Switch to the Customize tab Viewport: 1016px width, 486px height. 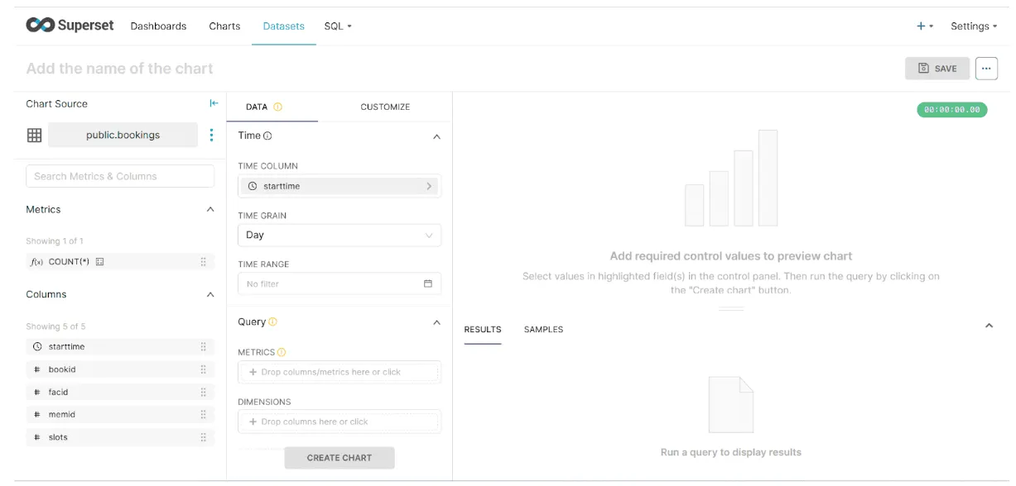coord(385,107)
